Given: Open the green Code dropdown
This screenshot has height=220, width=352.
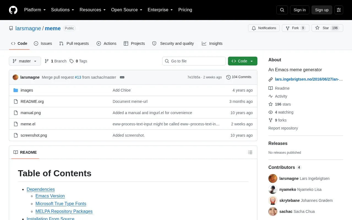Looking at the screenshot, I should tap(243, 61).
